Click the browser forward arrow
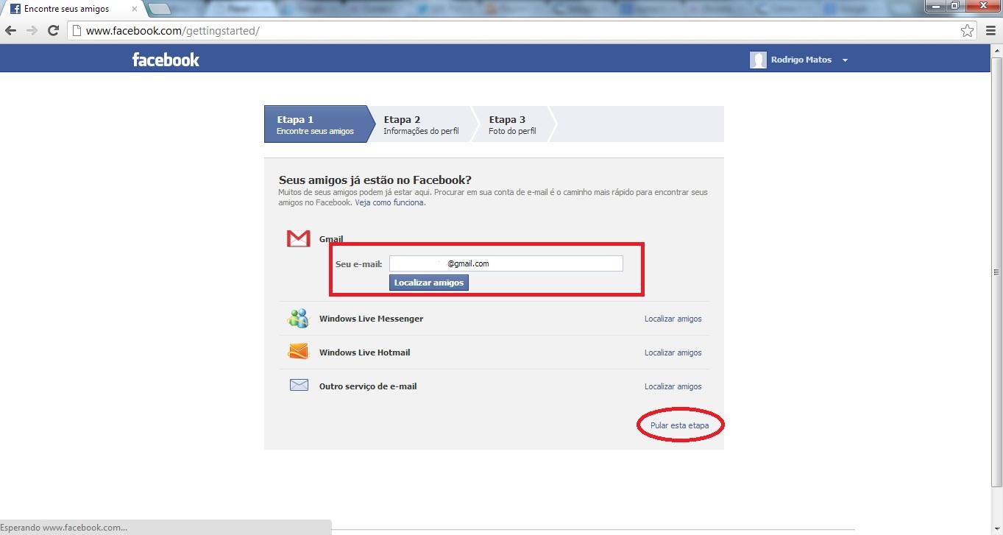The image size is (1003, 535). (32, 31)
